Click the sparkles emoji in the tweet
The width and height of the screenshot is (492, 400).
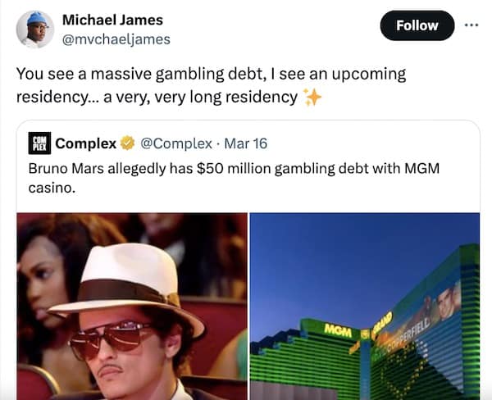tap(312, 98)
